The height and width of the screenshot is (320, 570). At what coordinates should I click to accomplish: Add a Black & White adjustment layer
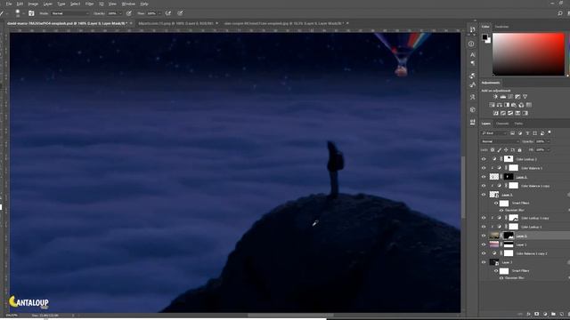coord(507,105)
